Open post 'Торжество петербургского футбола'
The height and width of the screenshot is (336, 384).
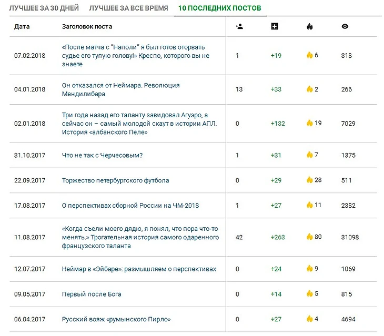pos(115,180)
